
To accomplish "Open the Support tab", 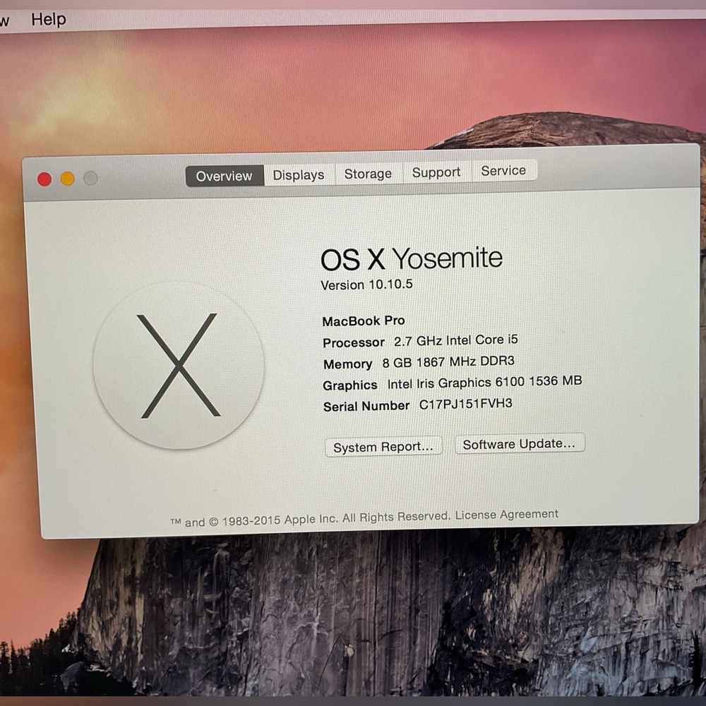I will (436, 172).
